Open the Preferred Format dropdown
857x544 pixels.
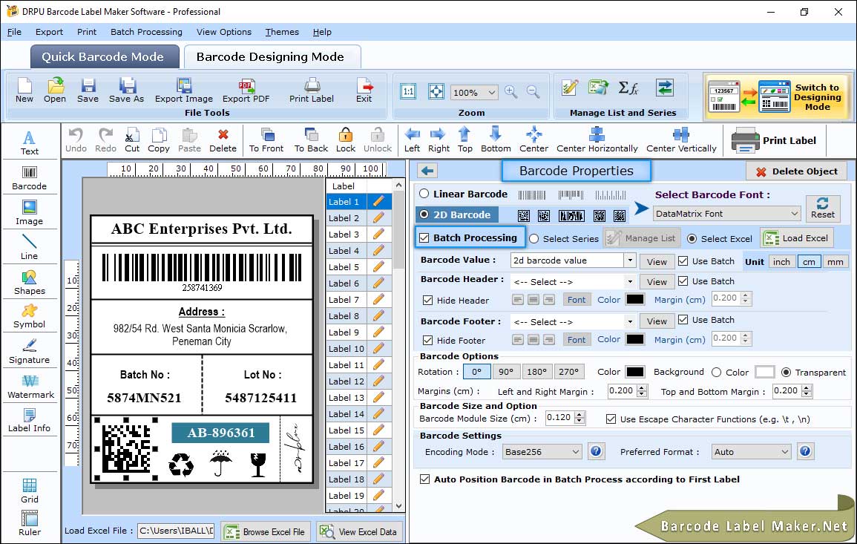click(751, 452)
